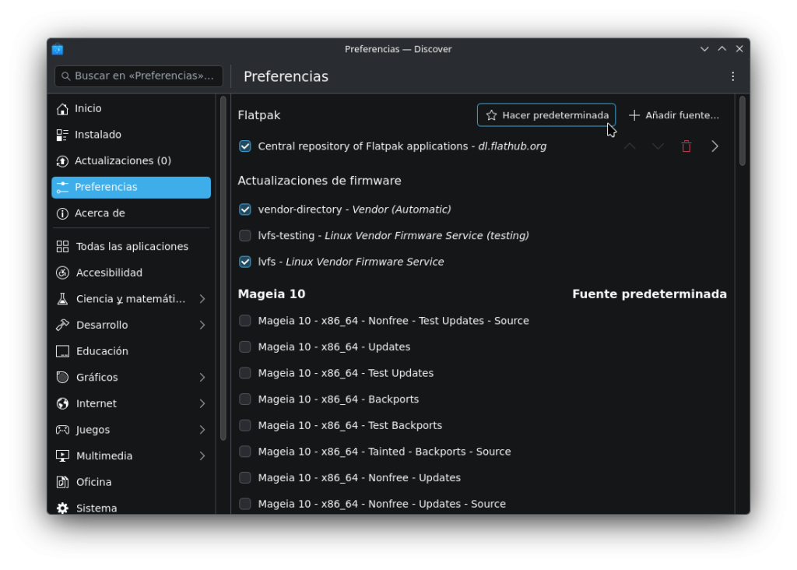Expand Gráficos subcategories arrow
The width and height of the screenshot is (797, 570).
202,378
